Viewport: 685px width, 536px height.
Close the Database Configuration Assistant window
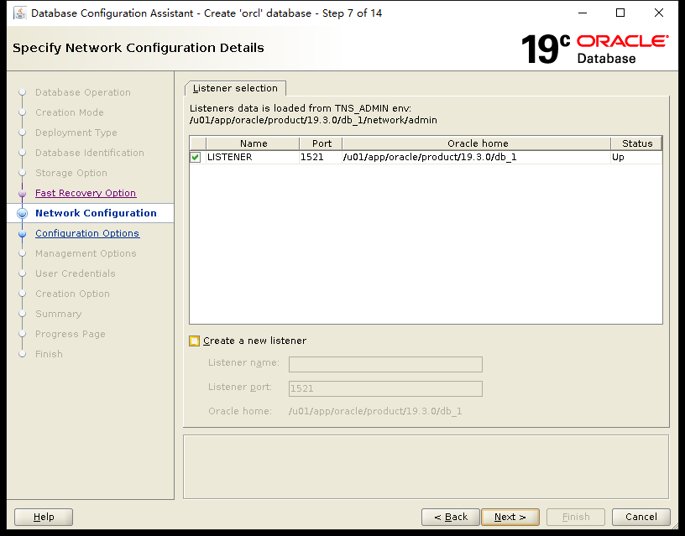(659, 13)
